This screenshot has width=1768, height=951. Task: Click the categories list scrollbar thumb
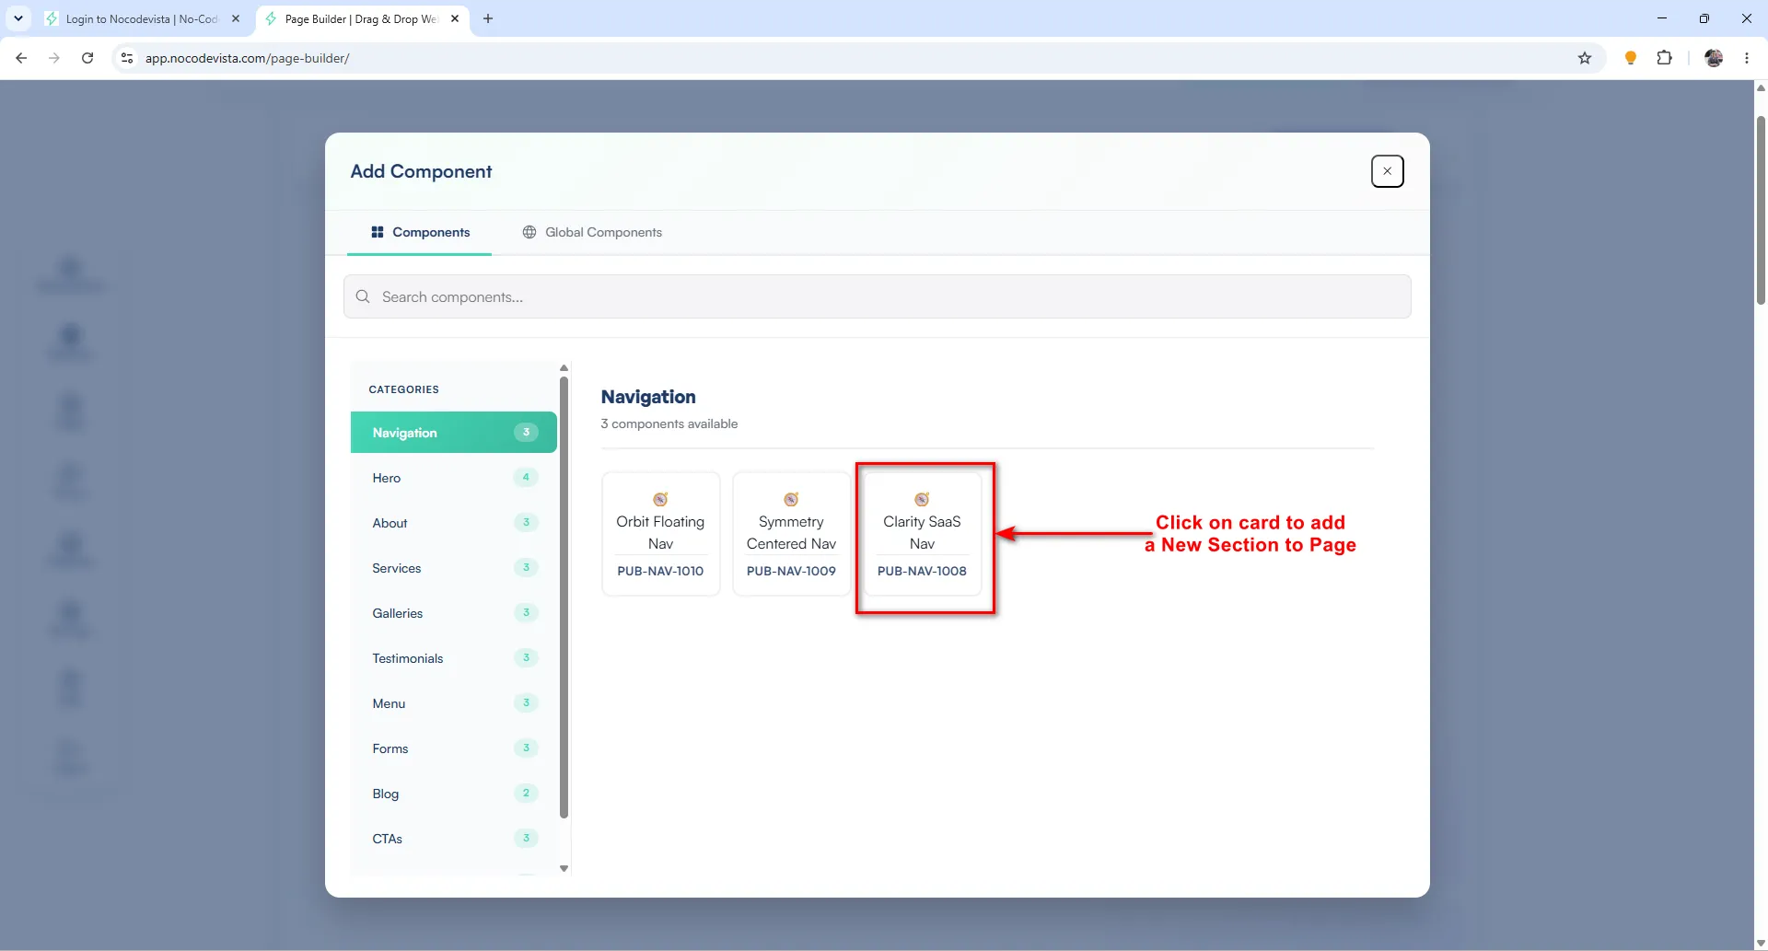click(x=564, y=597)
